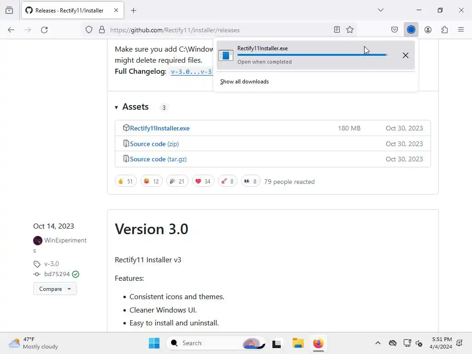472x354 pixels.
Task: Open File Explorer from the taskbar
Action: click(x=298, y=343)
